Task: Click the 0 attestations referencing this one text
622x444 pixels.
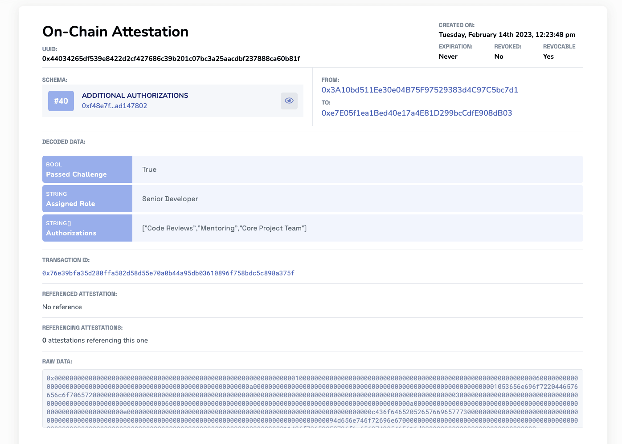Action: (x=95, y=340)
